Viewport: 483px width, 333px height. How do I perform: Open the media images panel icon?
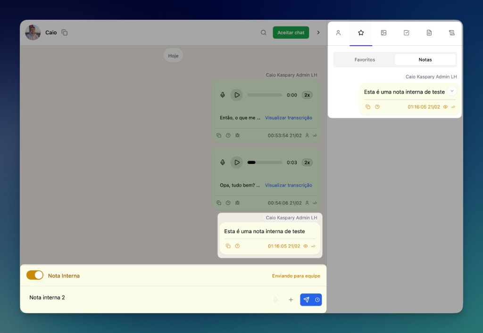383,33
